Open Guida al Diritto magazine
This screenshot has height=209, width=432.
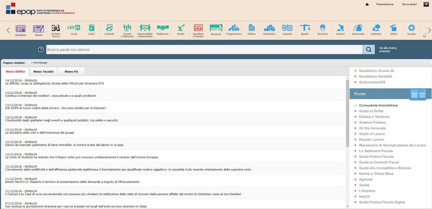tap(371, 111)
